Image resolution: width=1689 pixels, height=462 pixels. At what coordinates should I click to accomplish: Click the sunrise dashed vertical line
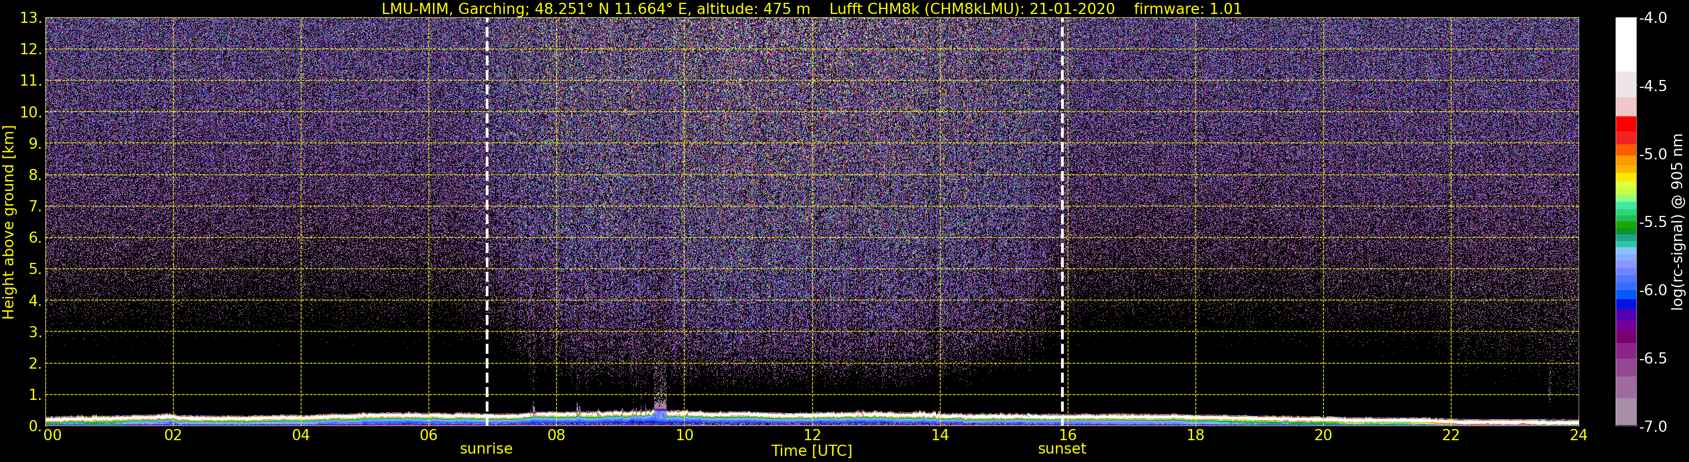pyautogui.click(x=486, y=221)
